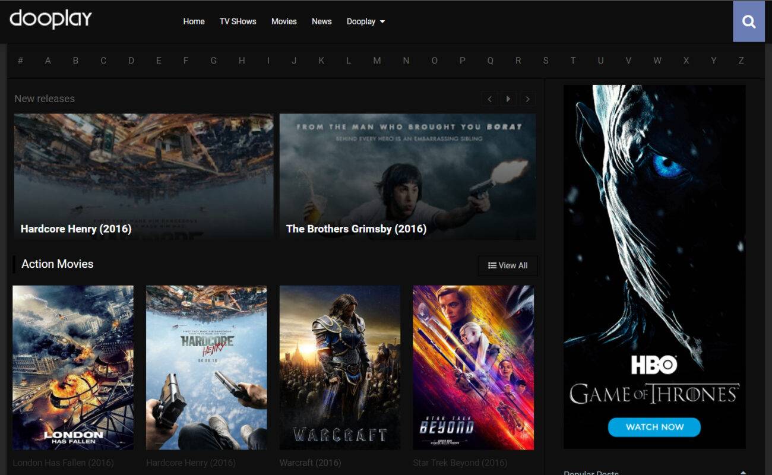Filter titles by letter L
This screenshot has height=475, width=772.
tap(349, 61)
